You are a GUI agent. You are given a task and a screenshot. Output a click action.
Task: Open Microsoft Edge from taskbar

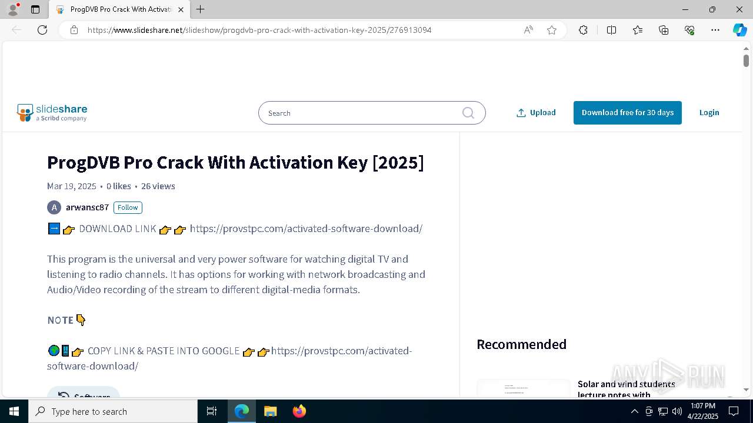pos(242,411)
